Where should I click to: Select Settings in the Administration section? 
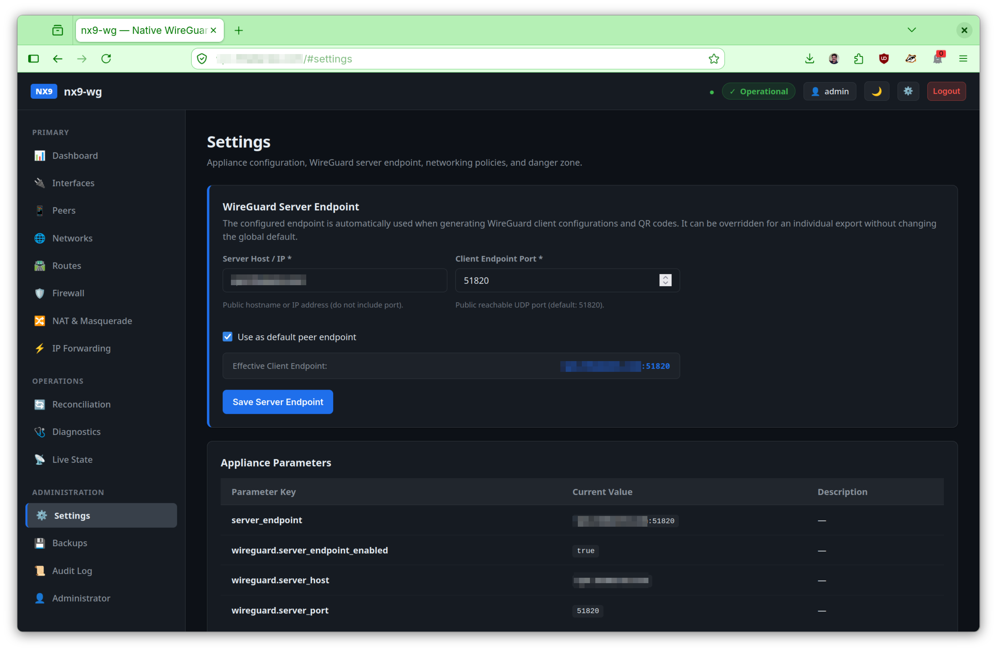pyautogui.click(x=101, y=515)
